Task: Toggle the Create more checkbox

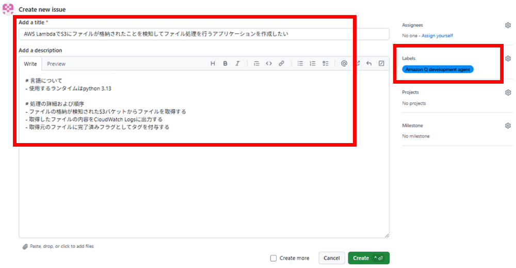Action: tap(273, 258)
